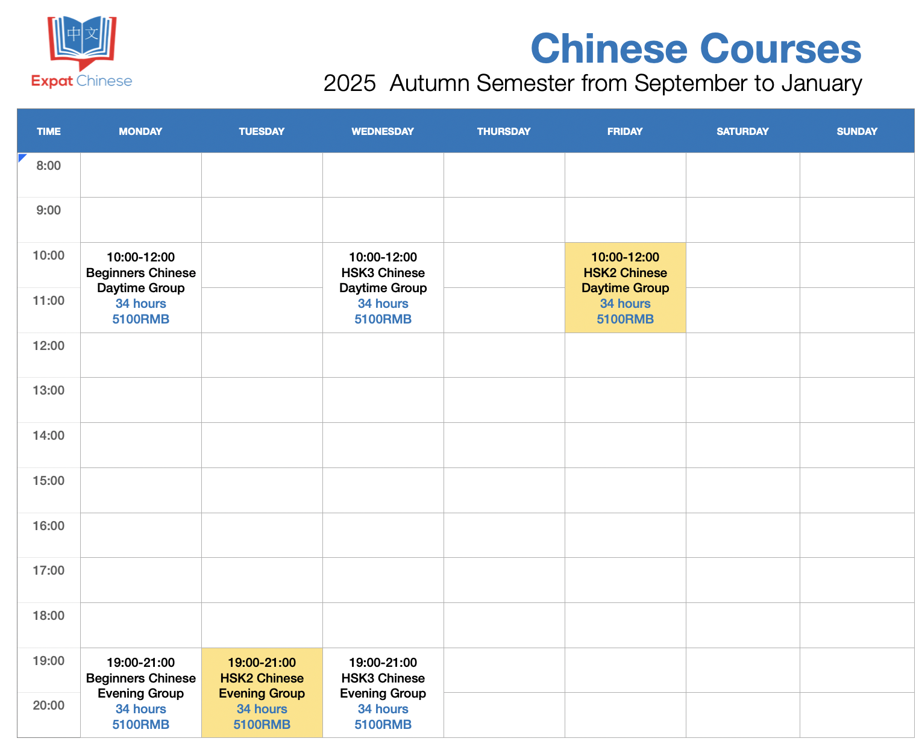Screen dimensions: 922x753
Task: Click the blue corner marker at 8:00
Action: 22,157
